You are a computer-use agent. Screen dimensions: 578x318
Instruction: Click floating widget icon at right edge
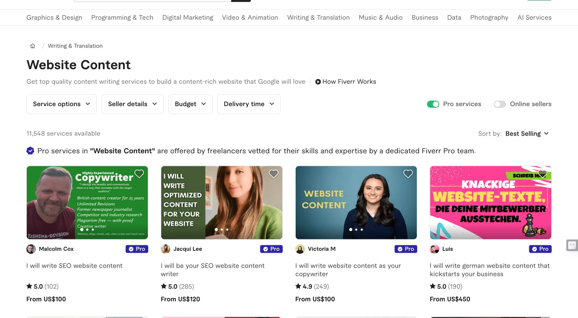coord(572,245)
